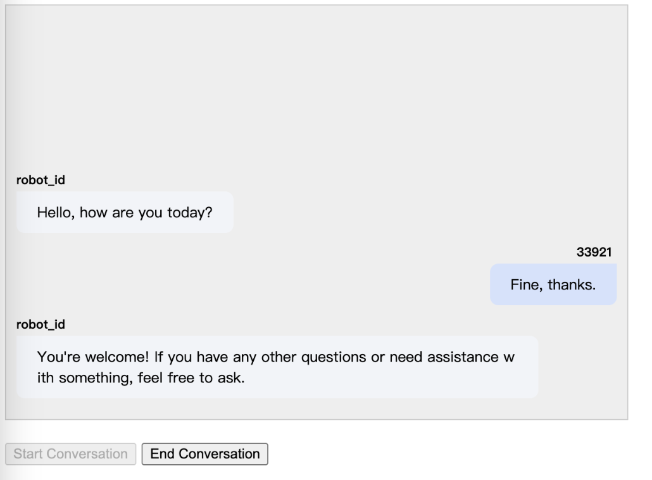Click the End Conversation button
Image resolution: width=652 pixels, height=480 pixels.
(204, 454)
